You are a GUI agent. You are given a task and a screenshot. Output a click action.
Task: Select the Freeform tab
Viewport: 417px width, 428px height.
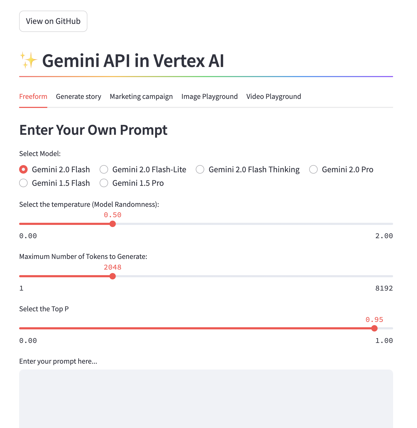tap(33, 96)
